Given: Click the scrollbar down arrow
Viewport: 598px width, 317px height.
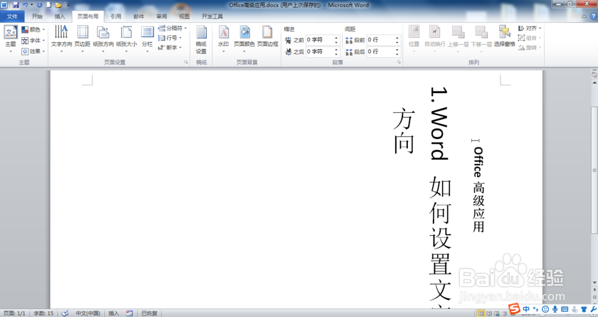Looking at the screenshot, I should click(594, 283).
